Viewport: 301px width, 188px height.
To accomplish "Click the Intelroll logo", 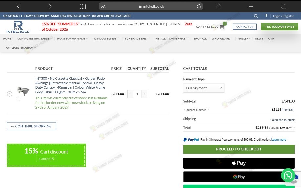I will pos(18,27).
